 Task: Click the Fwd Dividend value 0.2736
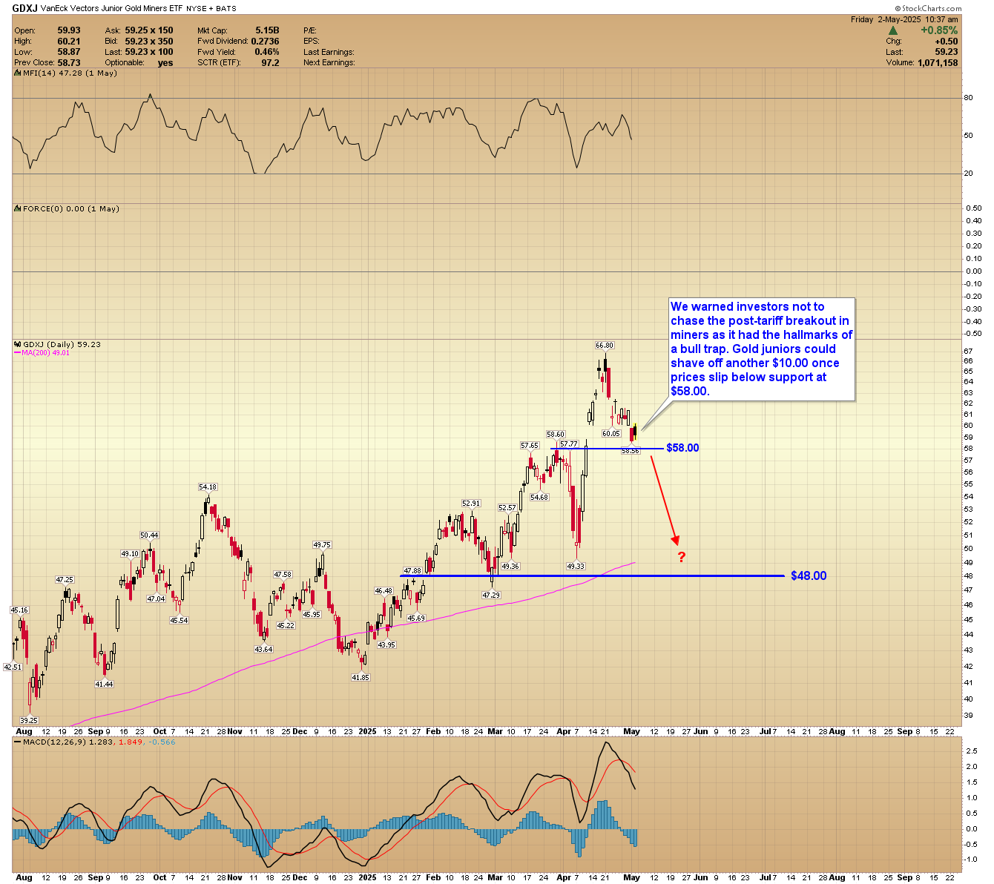[x=265, y=42]
